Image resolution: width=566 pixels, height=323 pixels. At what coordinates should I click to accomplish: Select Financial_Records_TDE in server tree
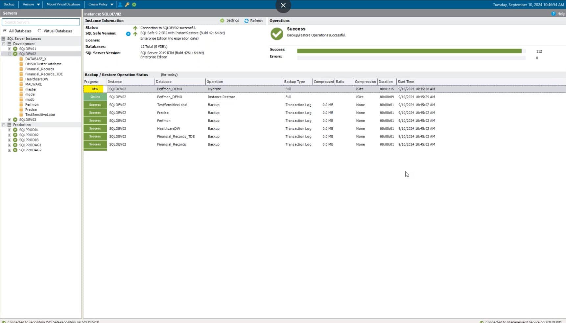44,74
